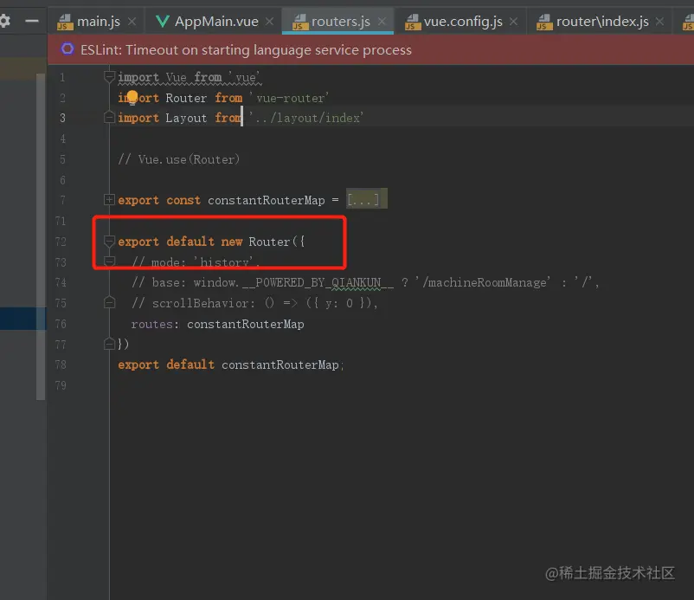
Task: Close the main.js tab
Action: coord(132,22)
